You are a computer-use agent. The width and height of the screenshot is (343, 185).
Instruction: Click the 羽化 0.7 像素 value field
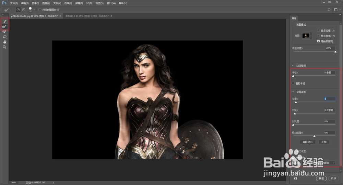tap(330, 110)
